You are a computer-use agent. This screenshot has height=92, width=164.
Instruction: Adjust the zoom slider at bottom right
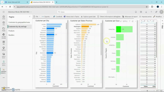coord(147,91)
